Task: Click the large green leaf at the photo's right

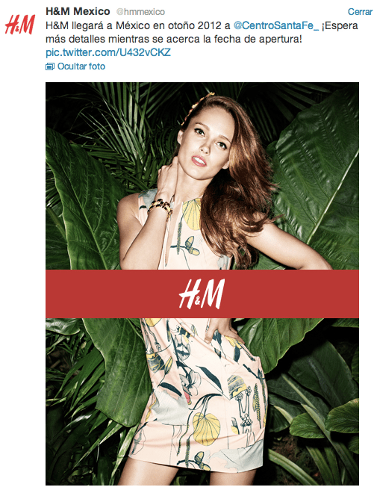Action: tap(317, 175)
